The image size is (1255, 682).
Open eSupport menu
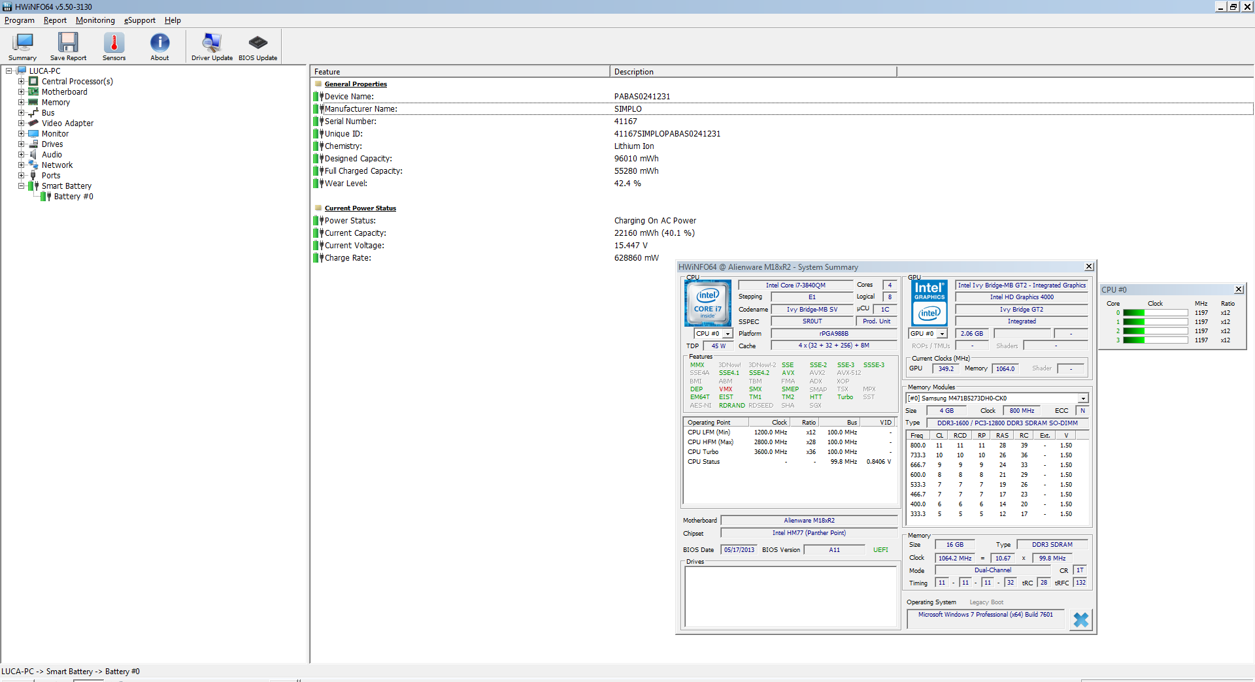(140, 20)
